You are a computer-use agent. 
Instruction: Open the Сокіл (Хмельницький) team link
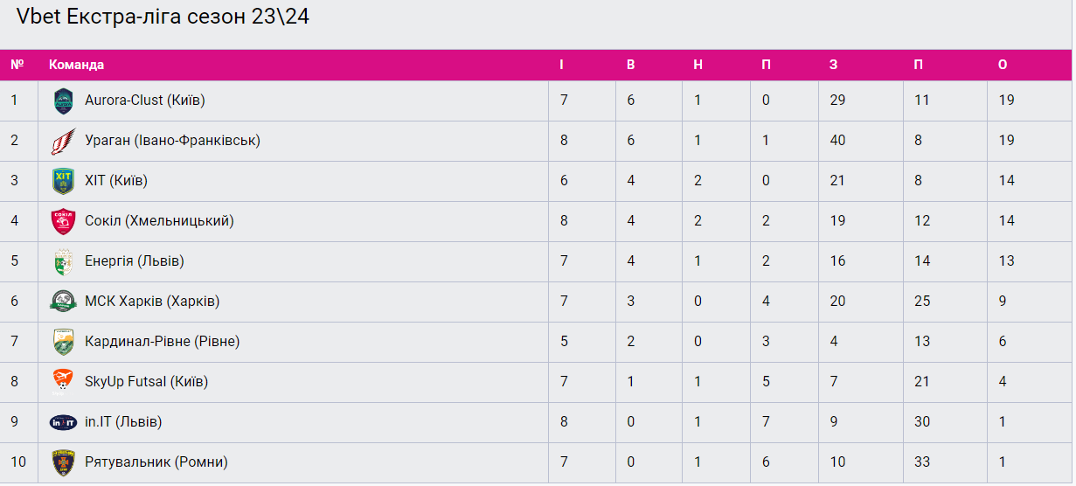[159, 221]
